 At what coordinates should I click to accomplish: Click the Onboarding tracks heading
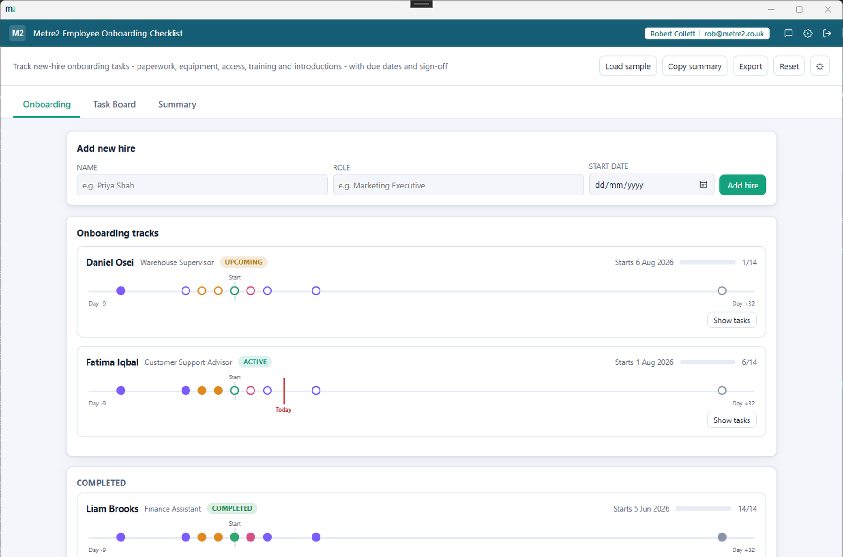[x=117, y=233]
